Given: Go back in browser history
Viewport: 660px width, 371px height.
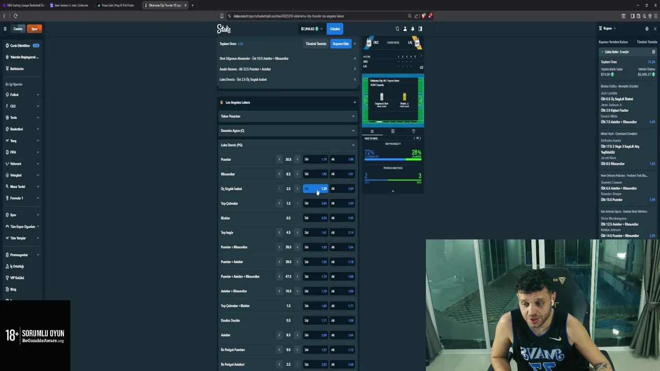Looking at the screenshot, I should (4, 16).
